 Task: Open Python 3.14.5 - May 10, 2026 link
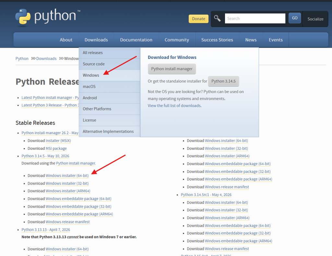[x=45, y=156]
